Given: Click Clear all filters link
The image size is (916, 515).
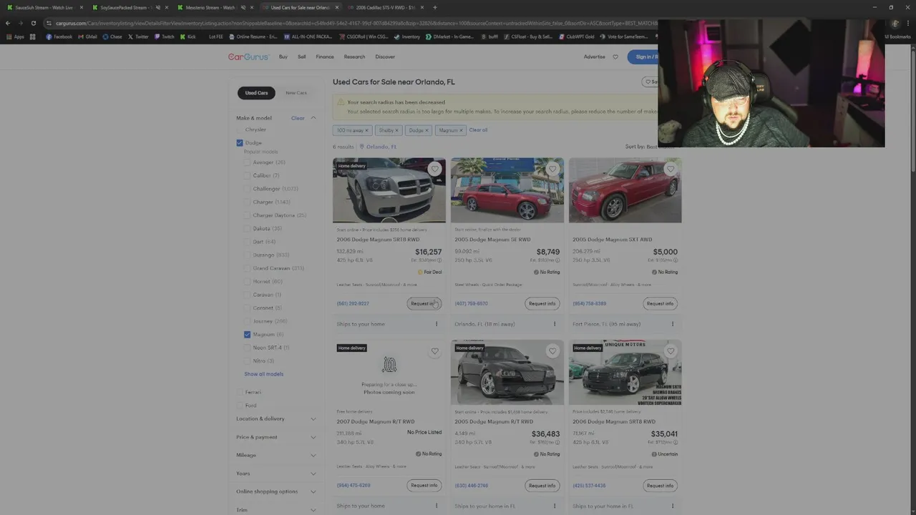Looking at the screenshot, I should (478, 130).
